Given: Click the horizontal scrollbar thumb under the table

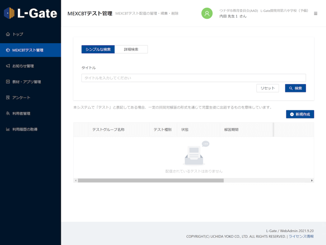Looking at the screenshot, I should coord(151,181).
